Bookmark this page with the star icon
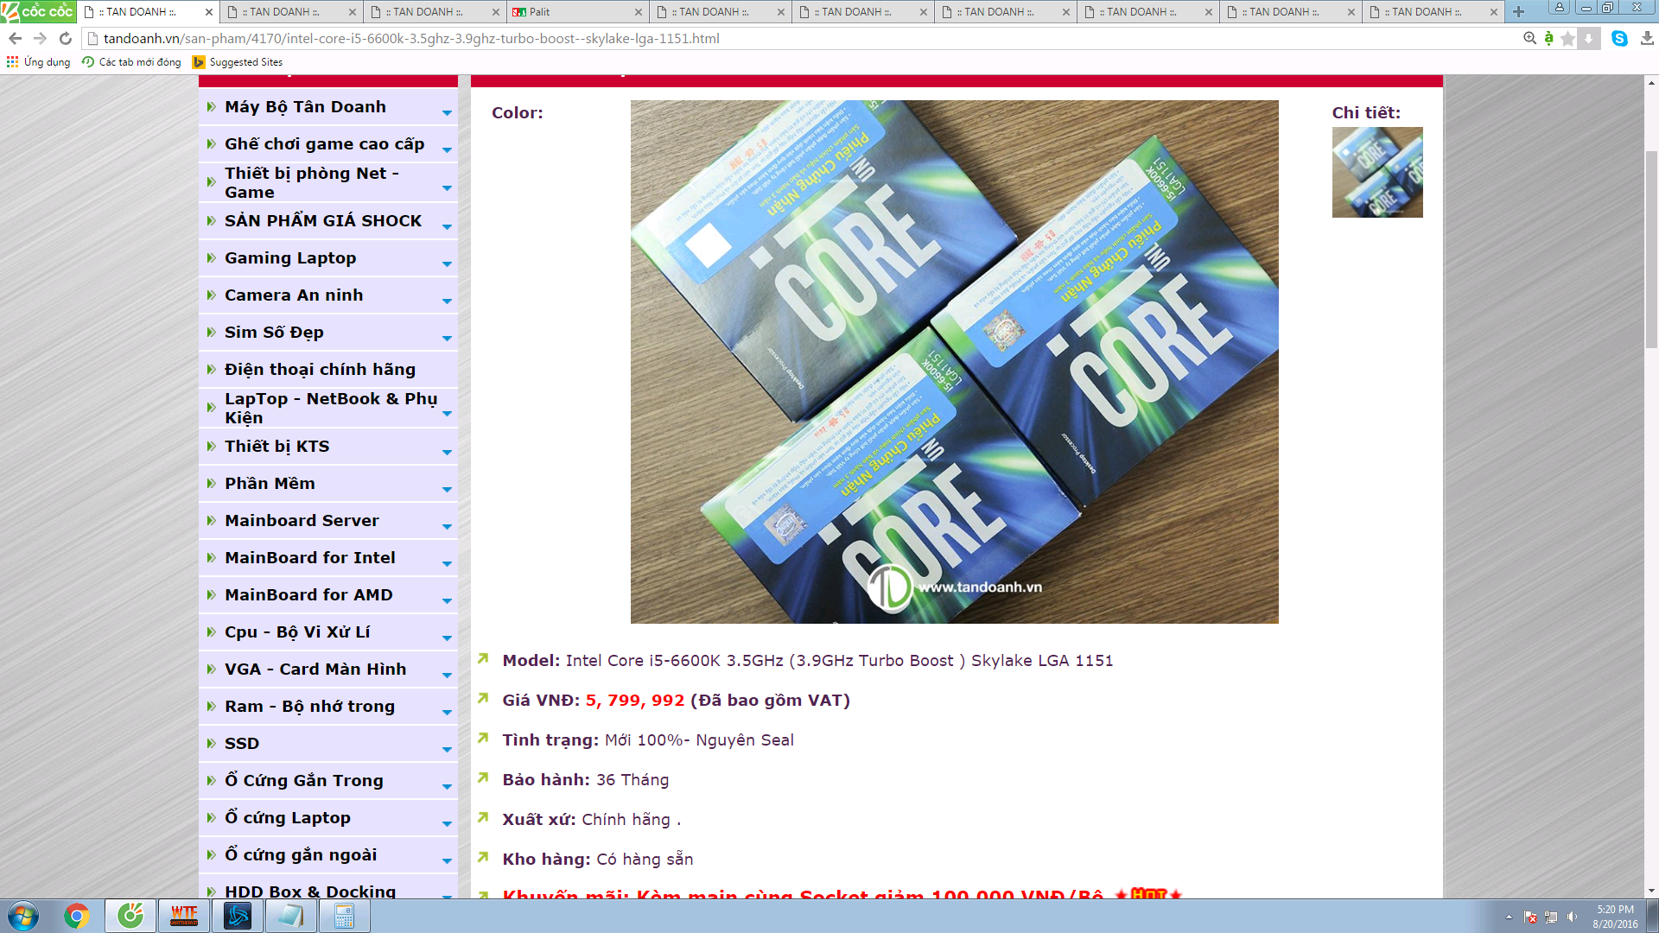Image resolution: width=1659 pixels, height=933 pixels. (x=1568, y=39)
